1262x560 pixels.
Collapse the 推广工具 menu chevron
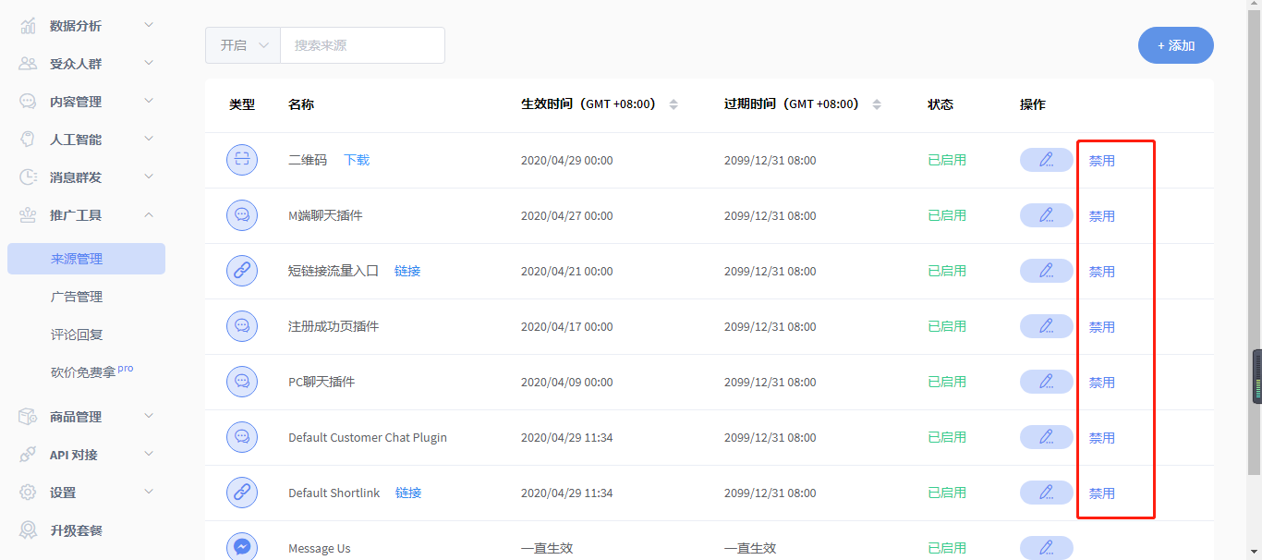(x=149, y=214)
